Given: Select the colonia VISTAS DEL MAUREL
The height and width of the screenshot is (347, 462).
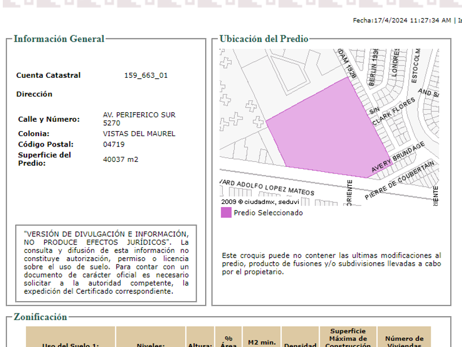Looking at the screenshot, I should point(139,134).
